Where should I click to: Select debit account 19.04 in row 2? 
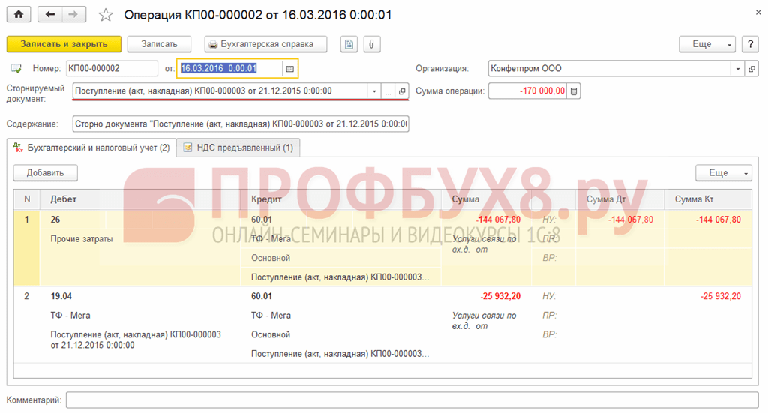tap(61, 296)
